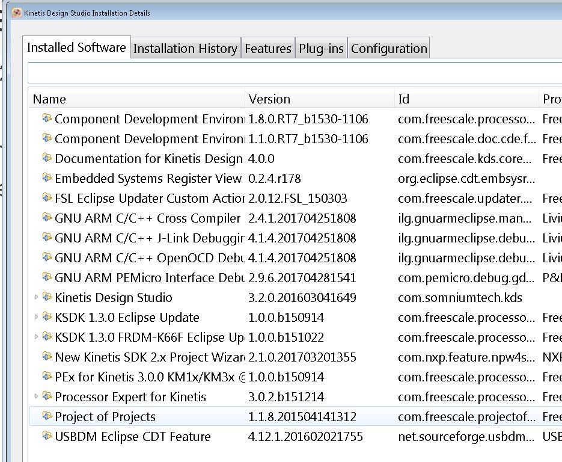Click version 2.0.12.FSL_150303

pos(298,199)
